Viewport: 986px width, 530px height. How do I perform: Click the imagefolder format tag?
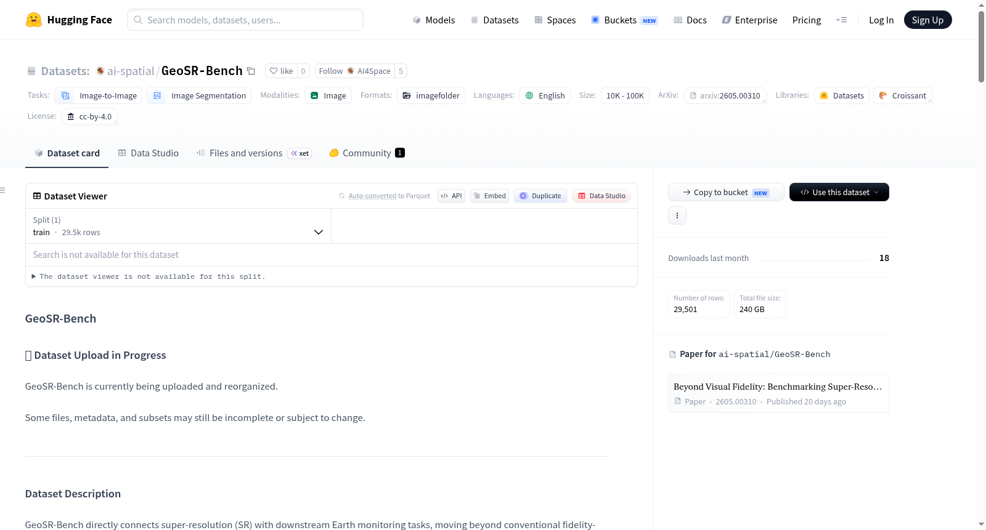(x=431, y=95)
